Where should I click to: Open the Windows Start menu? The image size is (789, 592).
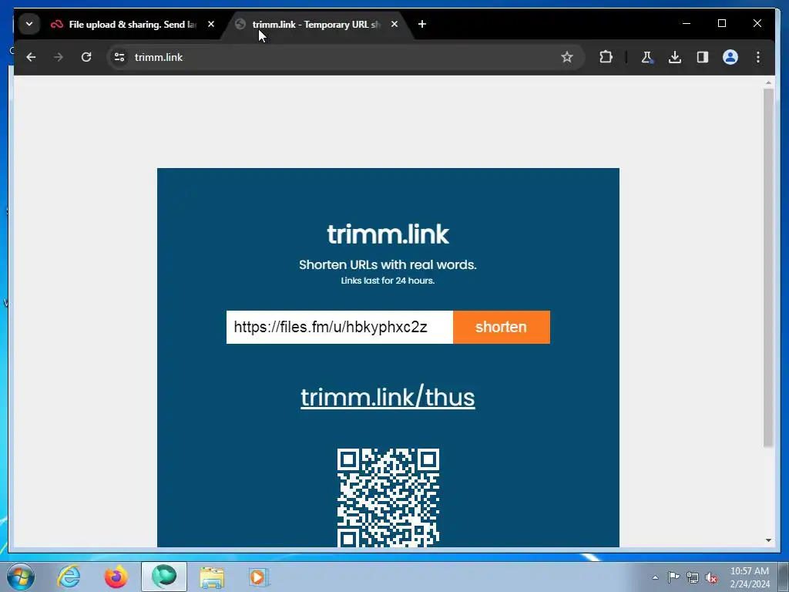(x=20, y=577)
